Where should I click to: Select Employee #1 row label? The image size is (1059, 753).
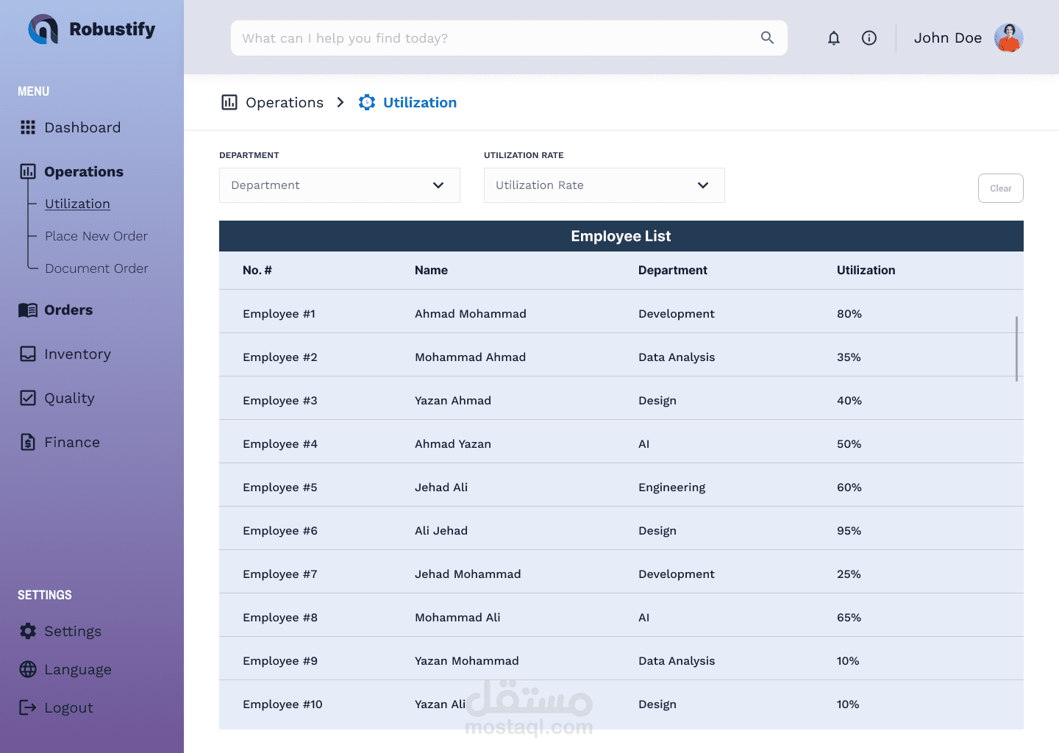click(279, 313)
